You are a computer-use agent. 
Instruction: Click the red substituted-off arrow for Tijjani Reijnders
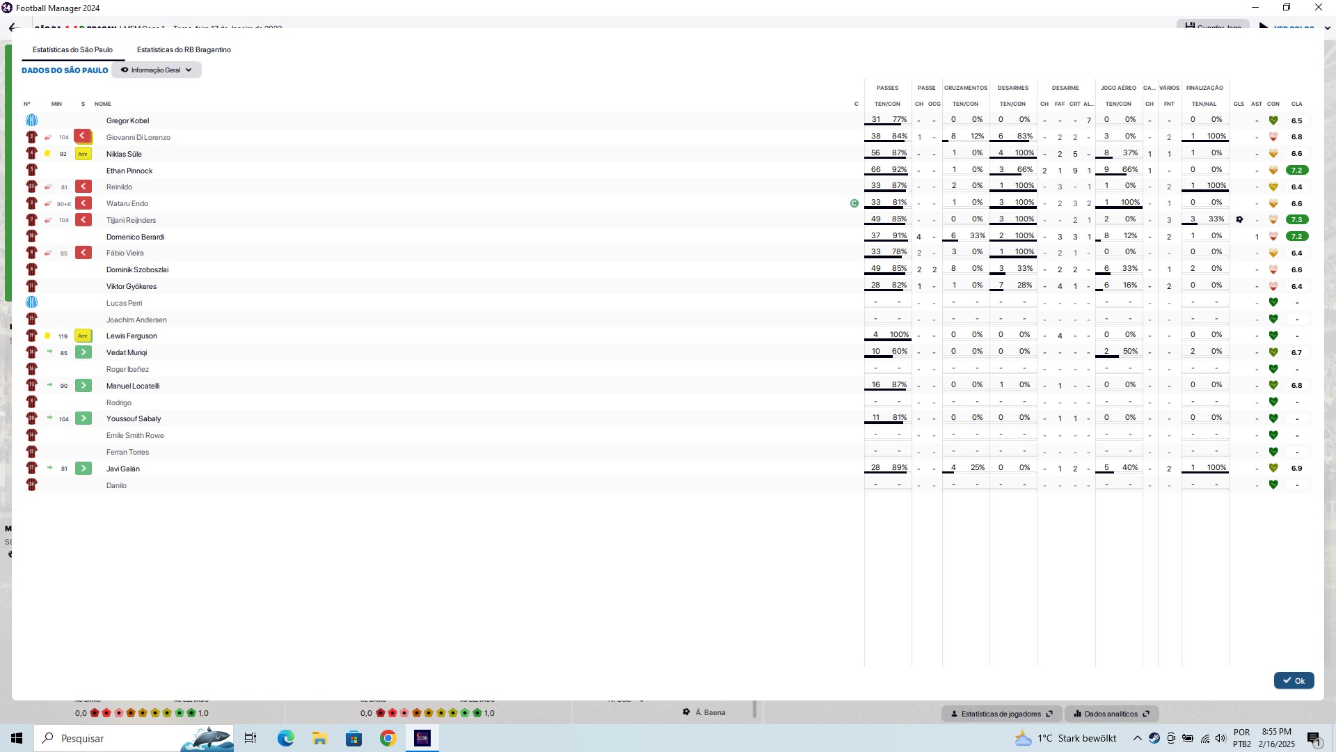click(83, 220)
